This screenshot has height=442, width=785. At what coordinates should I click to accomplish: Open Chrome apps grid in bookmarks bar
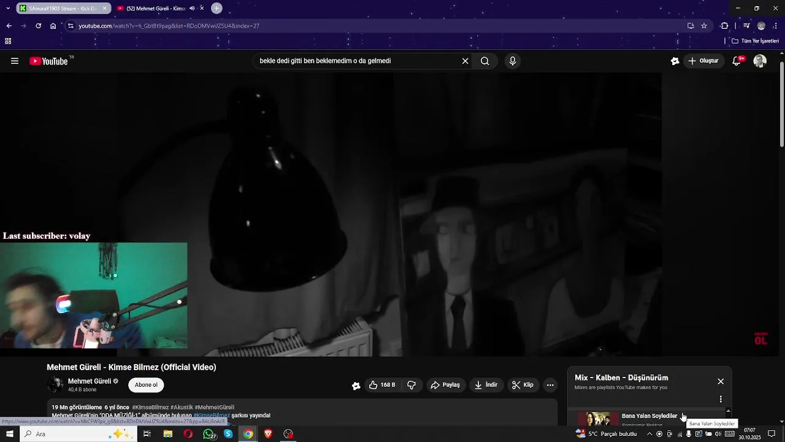coord(8,41)
